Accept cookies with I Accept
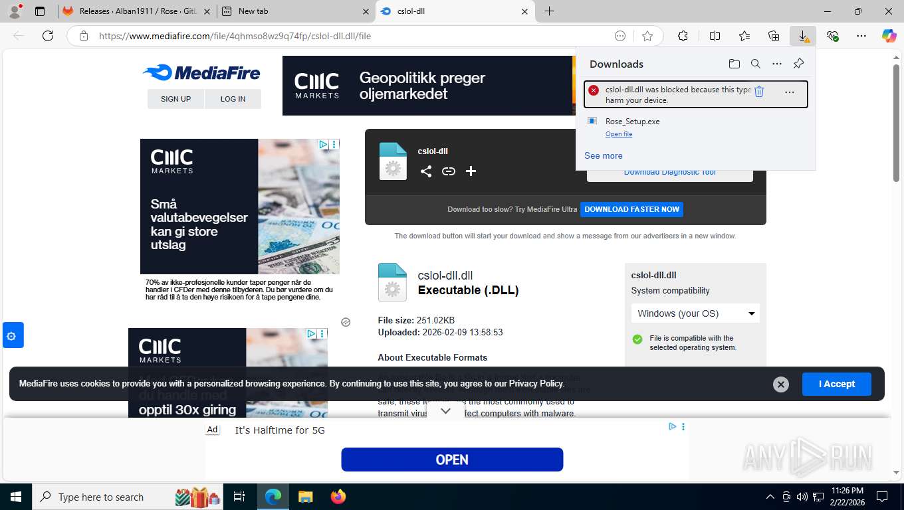This screenshot has height=510, width=904. (x=836, y=384)
